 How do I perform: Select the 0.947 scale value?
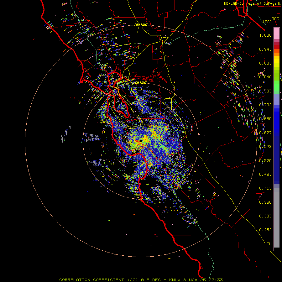[265, 49]
